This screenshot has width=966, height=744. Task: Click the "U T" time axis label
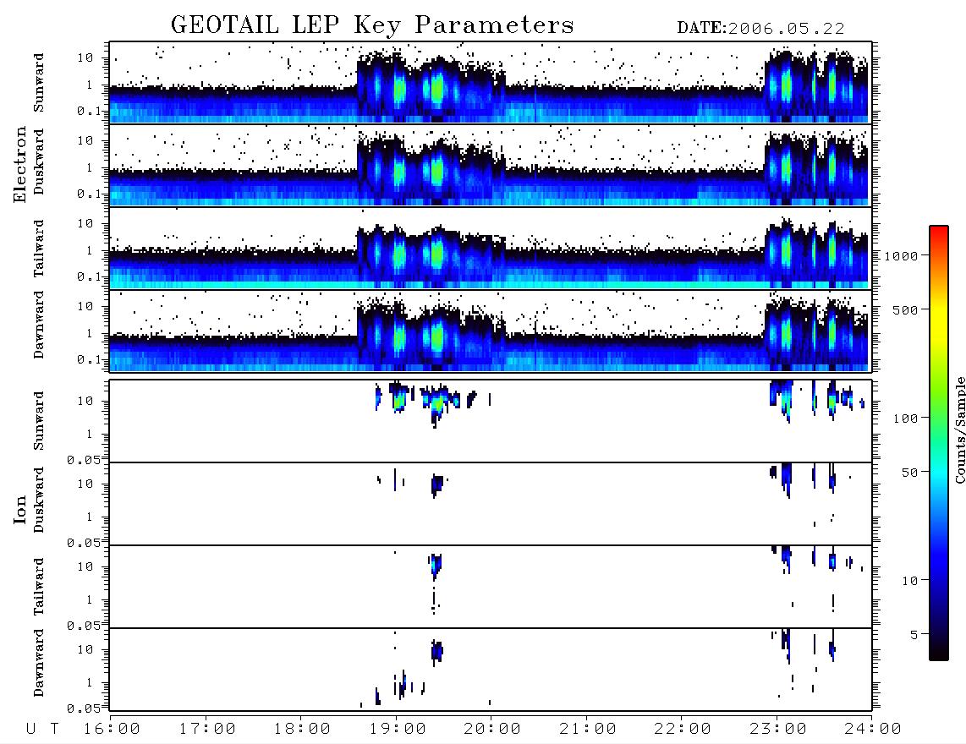pos(42,729)
